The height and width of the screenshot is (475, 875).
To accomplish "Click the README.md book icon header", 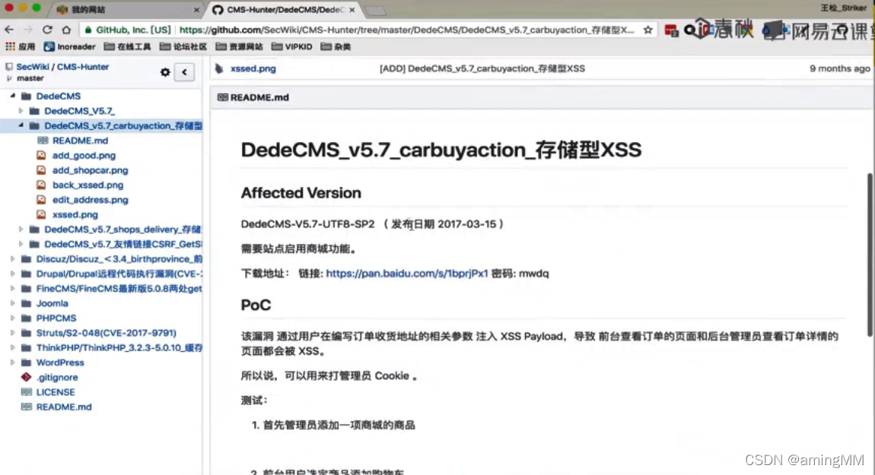I will (222, 97).
